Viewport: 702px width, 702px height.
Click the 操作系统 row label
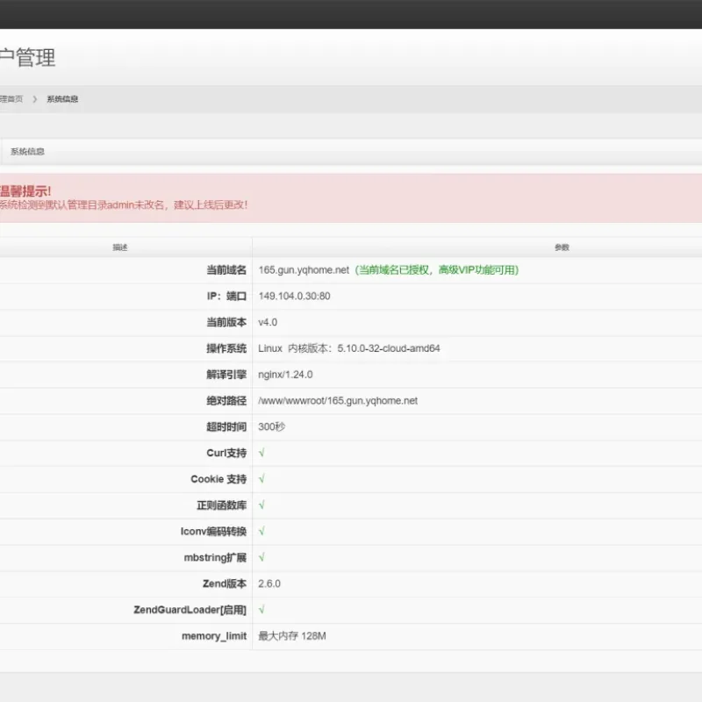click(226, 348)
